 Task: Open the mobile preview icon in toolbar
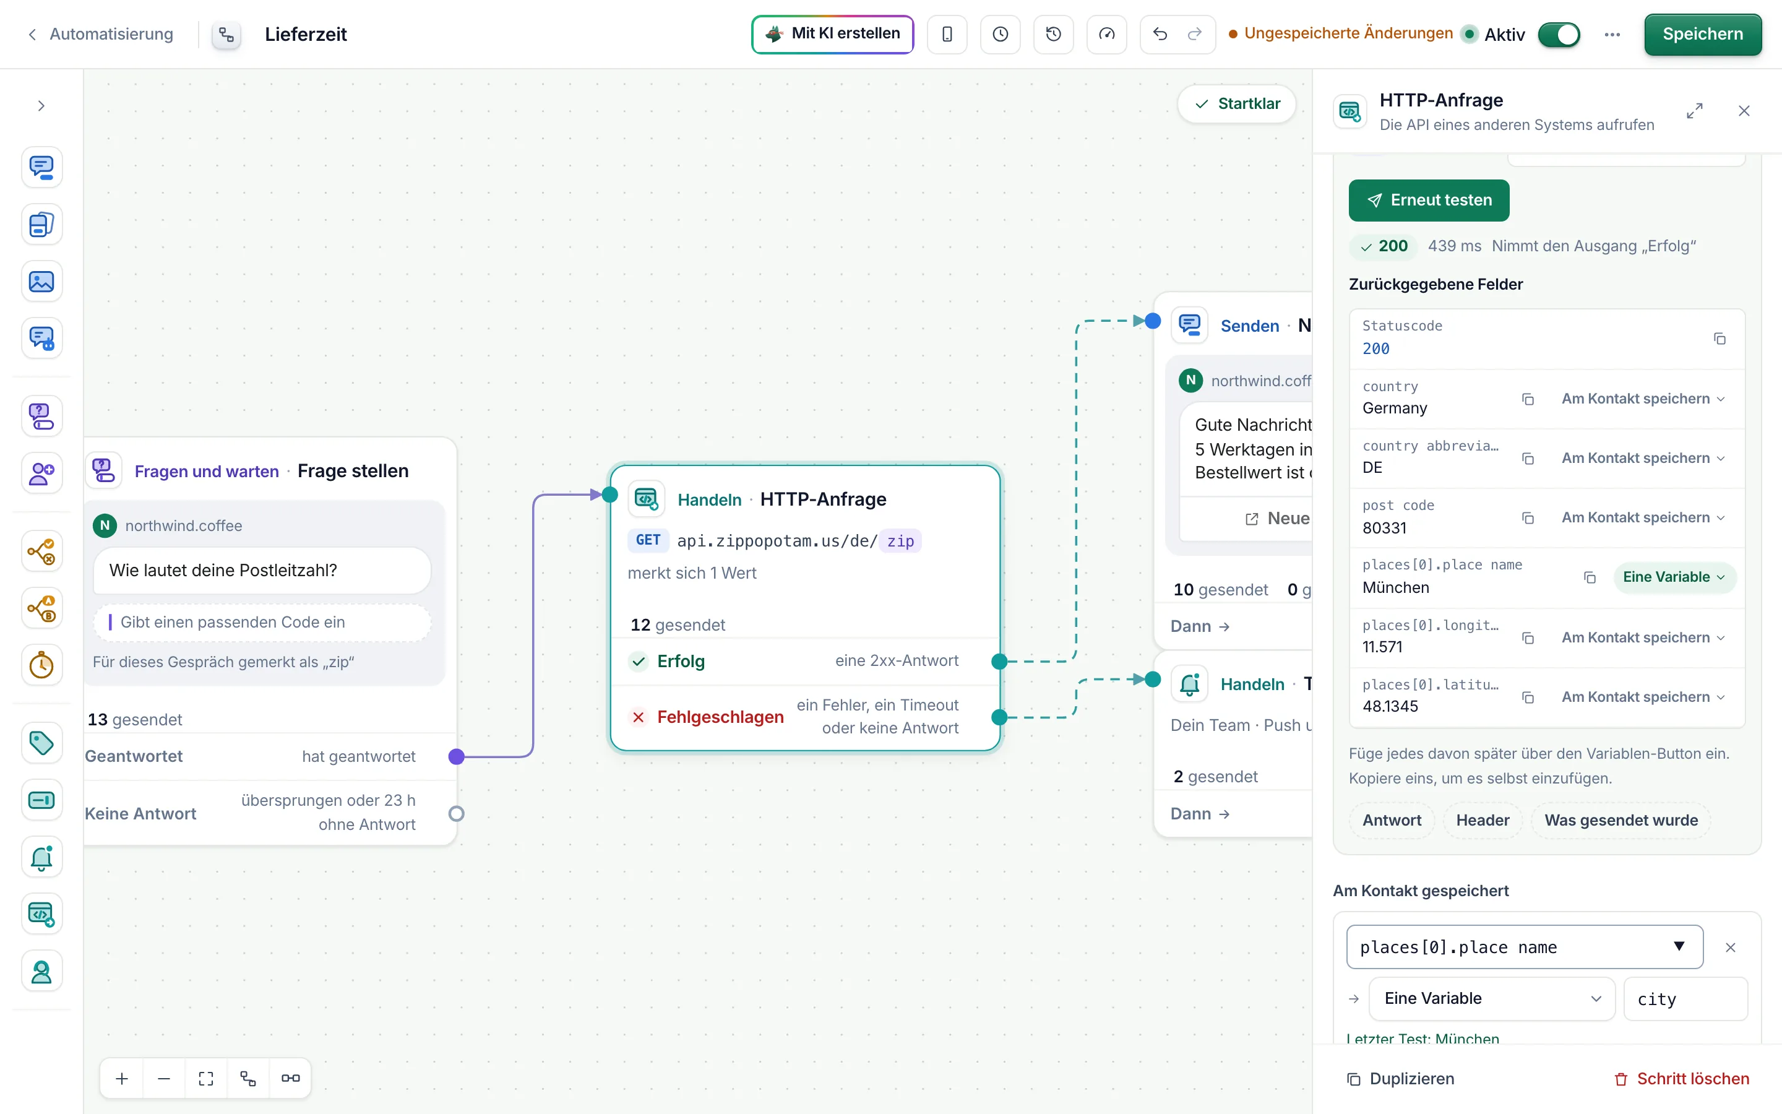947,34
